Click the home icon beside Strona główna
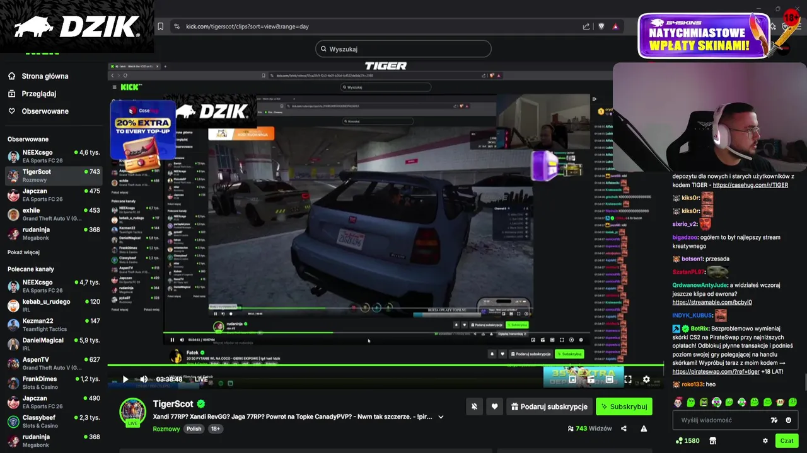Screen dimensions: 807x453 pos(11,76)
